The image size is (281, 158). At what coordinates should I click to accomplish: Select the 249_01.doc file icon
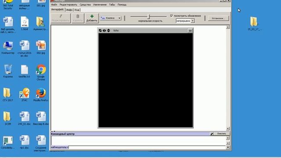point(25,118)
